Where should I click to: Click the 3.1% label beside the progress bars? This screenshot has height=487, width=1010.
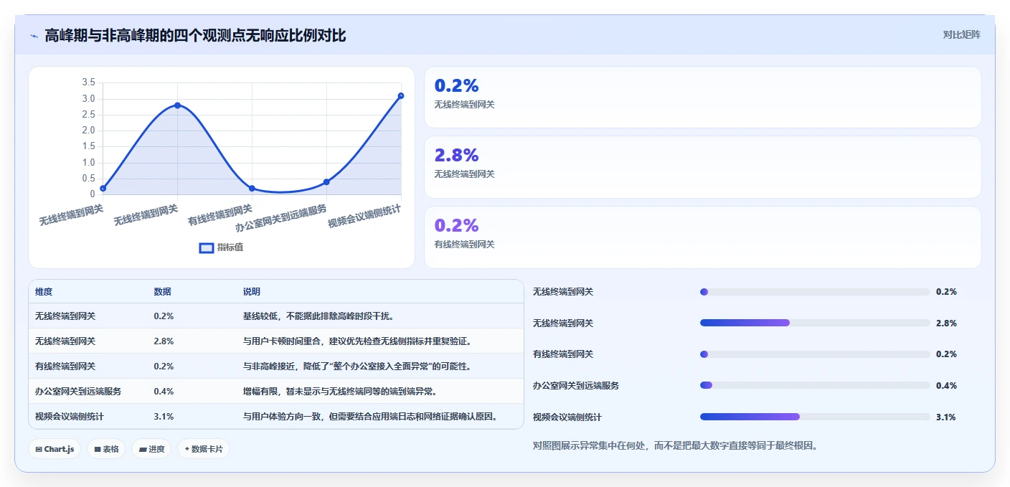(946, 417)
